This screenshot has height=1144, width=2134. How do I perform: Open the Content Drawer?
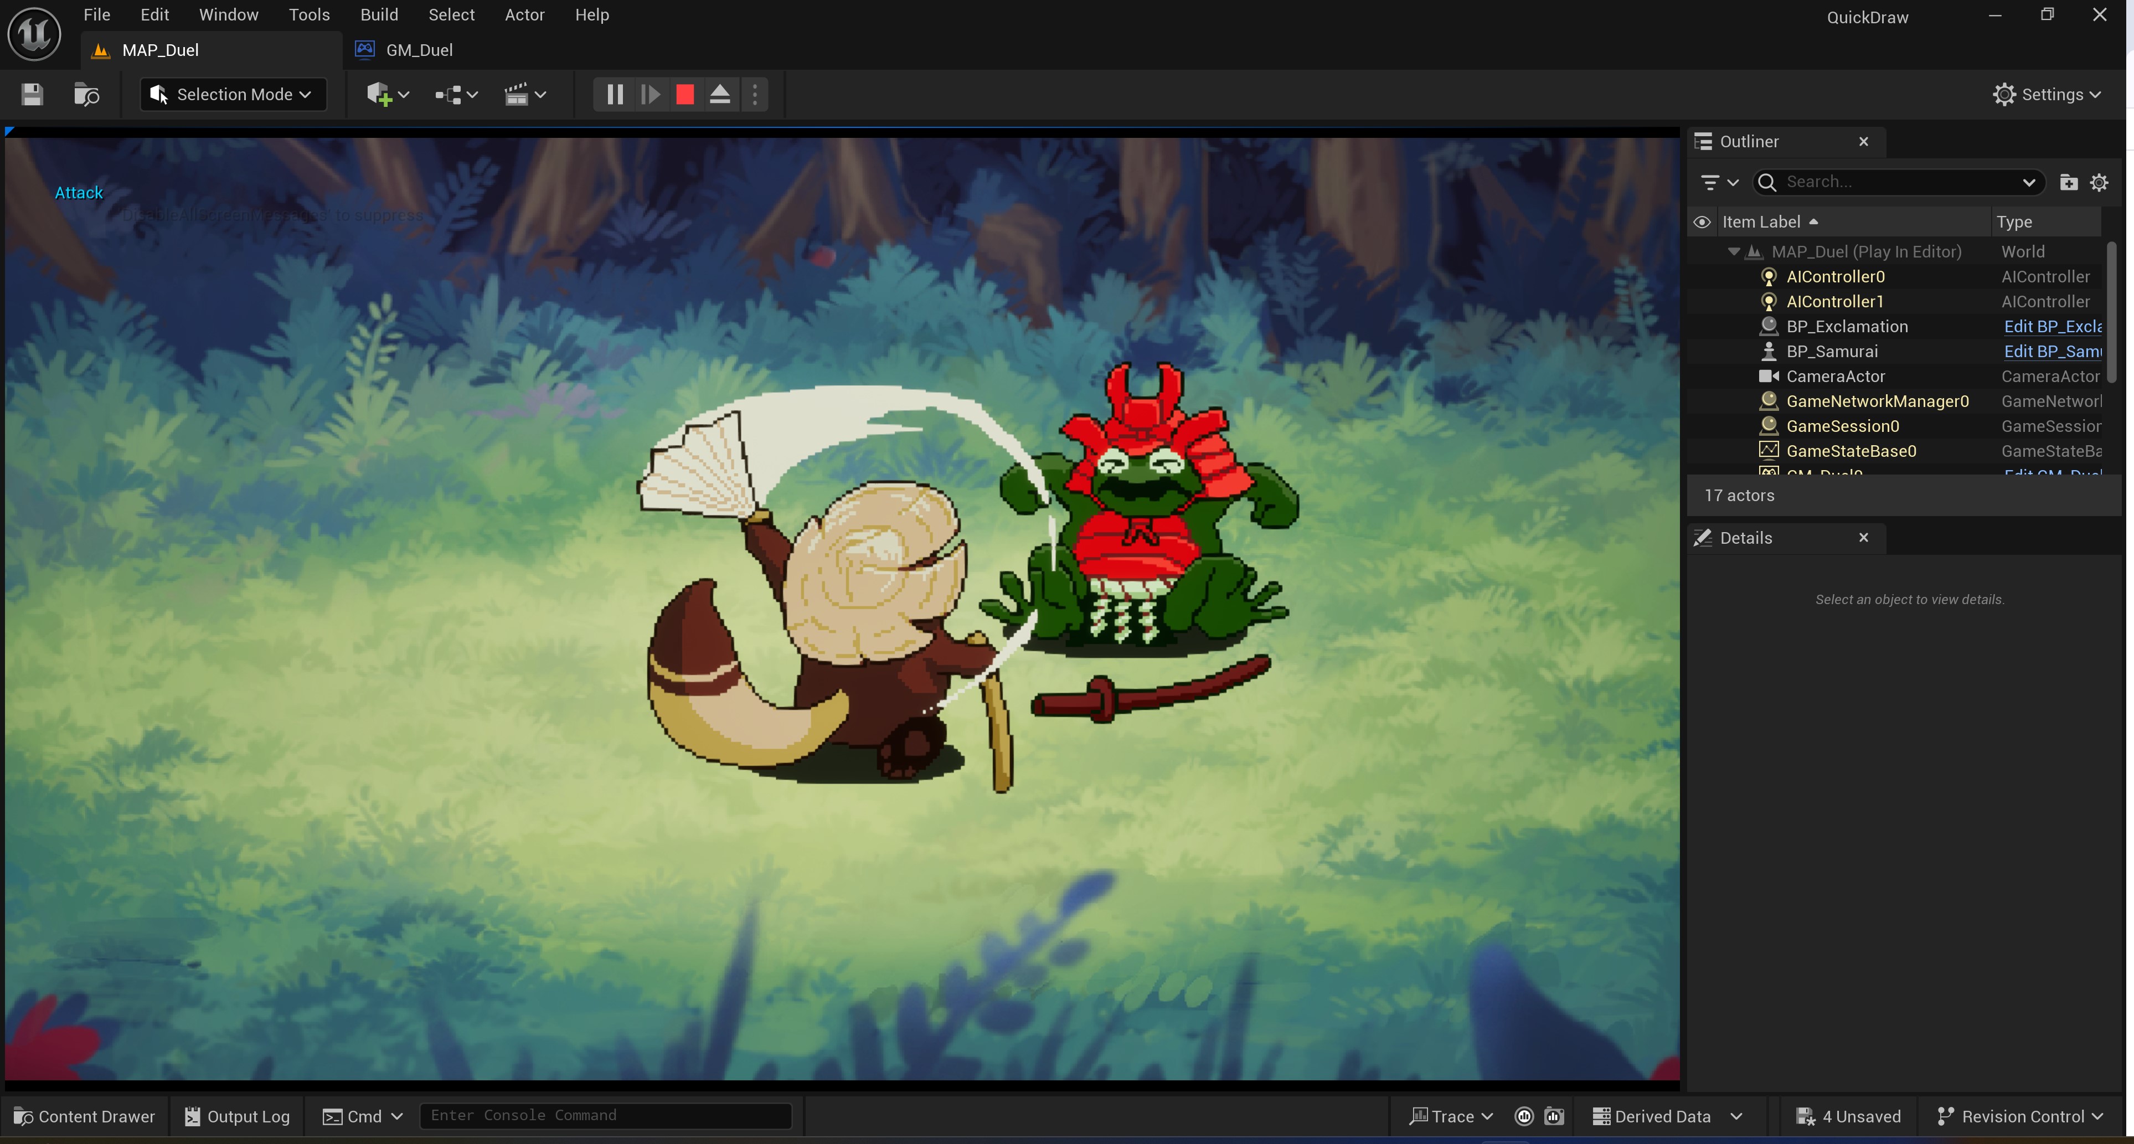[x=85, y=1116]
